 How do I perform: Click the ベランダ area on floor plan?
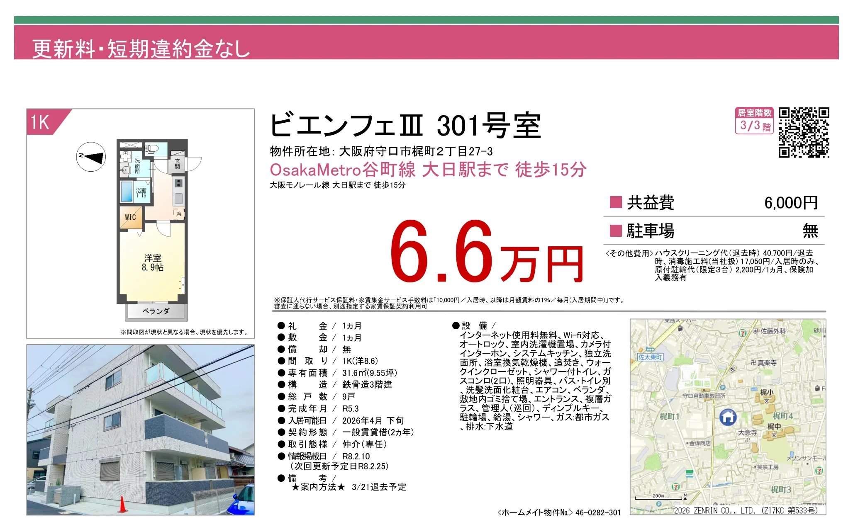coord(156,311)
